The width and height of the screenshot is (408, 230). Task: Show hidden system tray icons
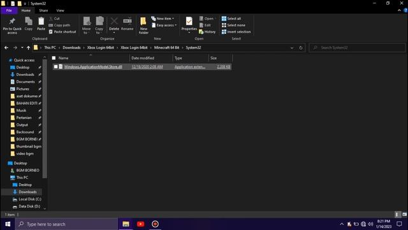point(342,224)
